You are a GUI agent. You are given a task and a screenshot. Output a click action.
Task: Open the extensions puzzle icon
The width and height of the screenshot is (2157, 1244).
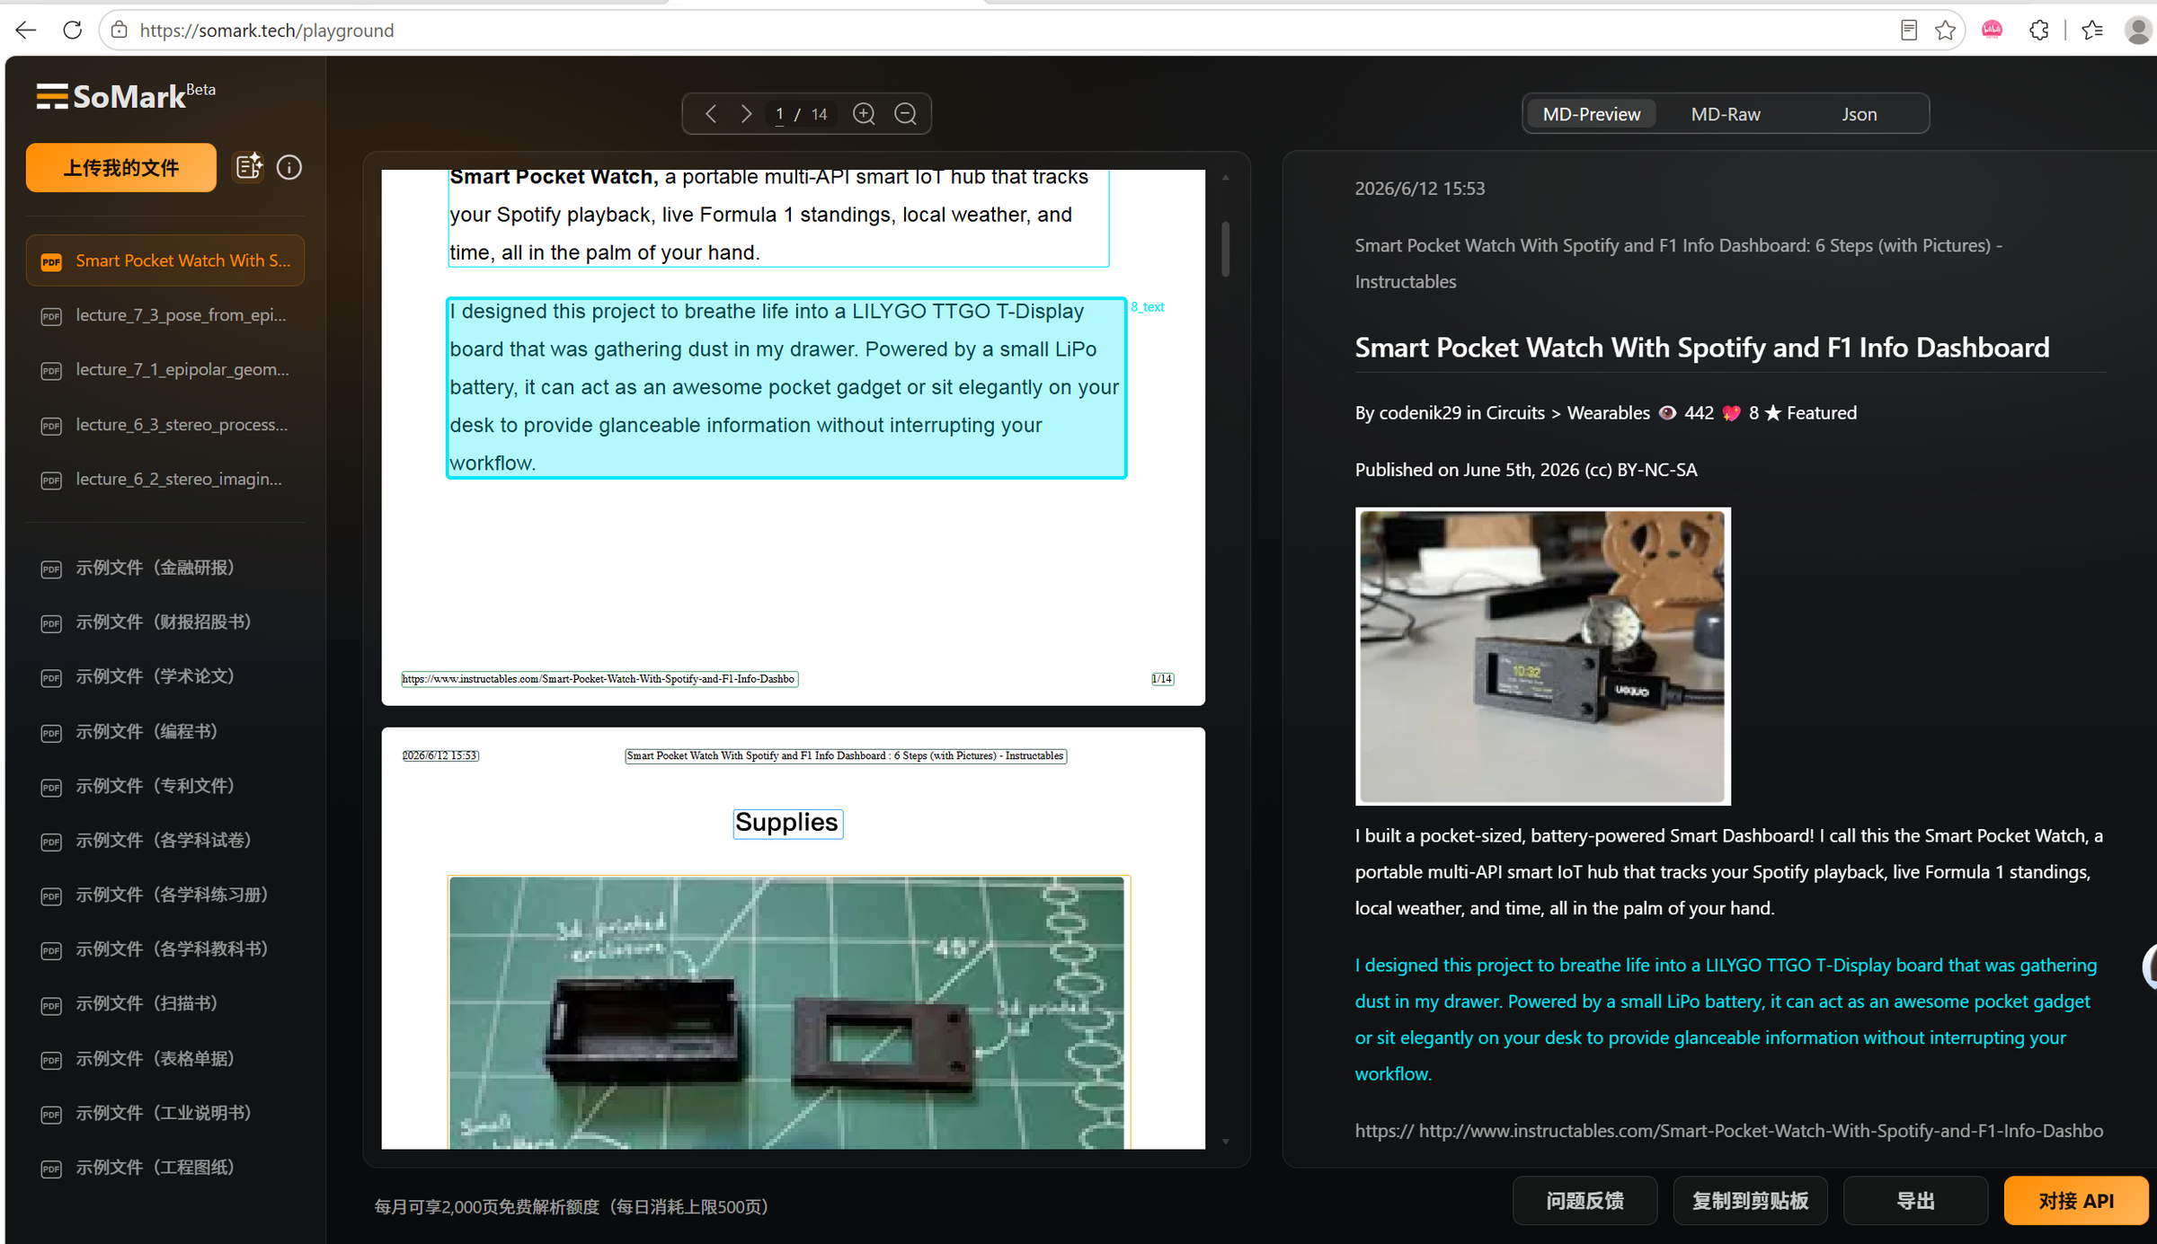(x=2039, y=31)
